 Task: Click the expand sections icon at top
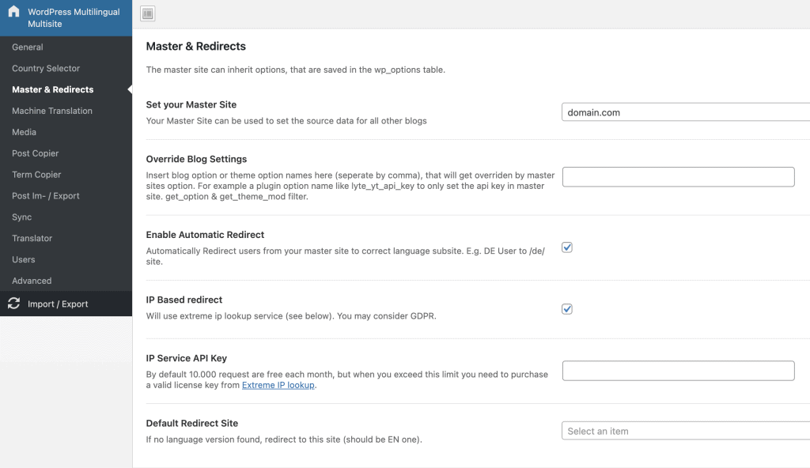[148, 13]
